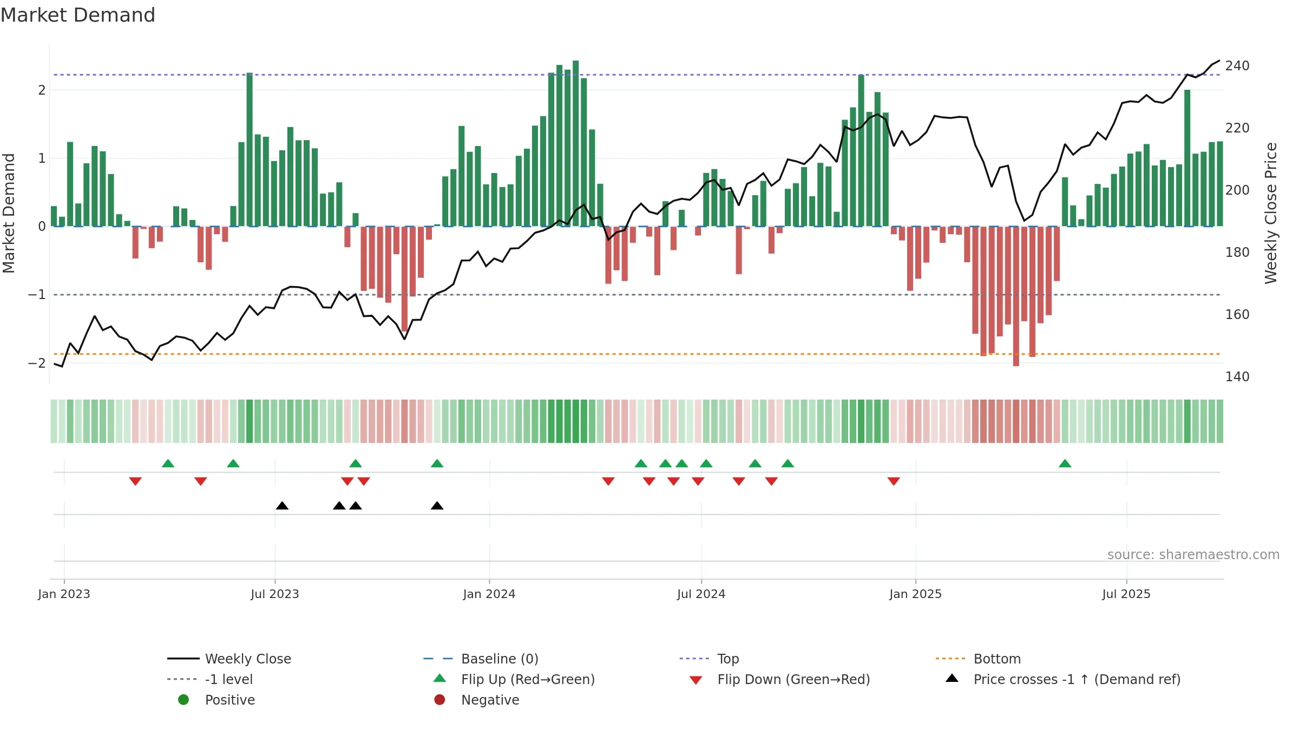Click the 'Jul 2025' x-axis label
The height and width of the screenshot is (730, 1299).
coord(1126,594)
